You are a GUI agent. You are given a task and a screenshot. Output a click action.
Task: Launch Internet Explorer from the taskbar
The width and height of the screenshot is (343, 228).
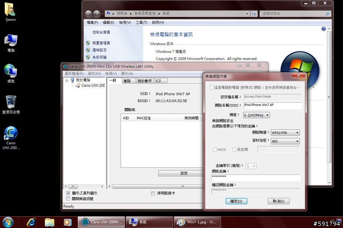click(31, 222)
